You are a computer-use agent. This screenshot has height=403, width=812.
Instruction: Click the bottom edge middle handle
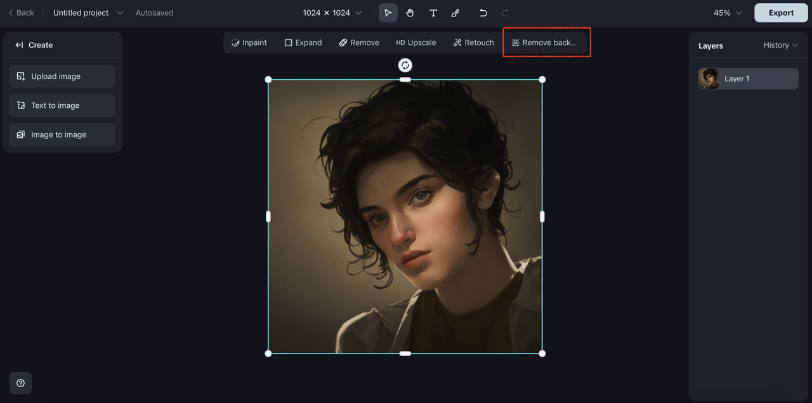click(x=405, y=353)
